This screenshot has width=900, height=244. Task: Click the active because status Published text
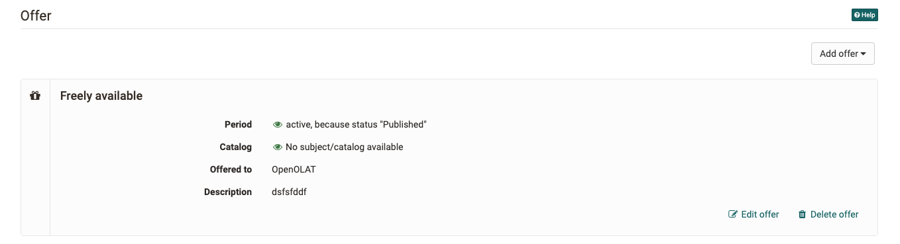357,124
